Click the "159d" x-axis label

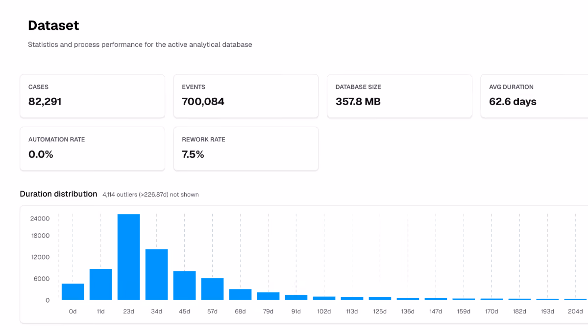tap(464, 311)
